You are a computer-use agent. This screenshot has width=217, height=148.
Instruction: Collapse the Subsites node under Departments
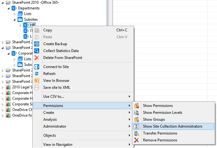click(x=14, y=20)
